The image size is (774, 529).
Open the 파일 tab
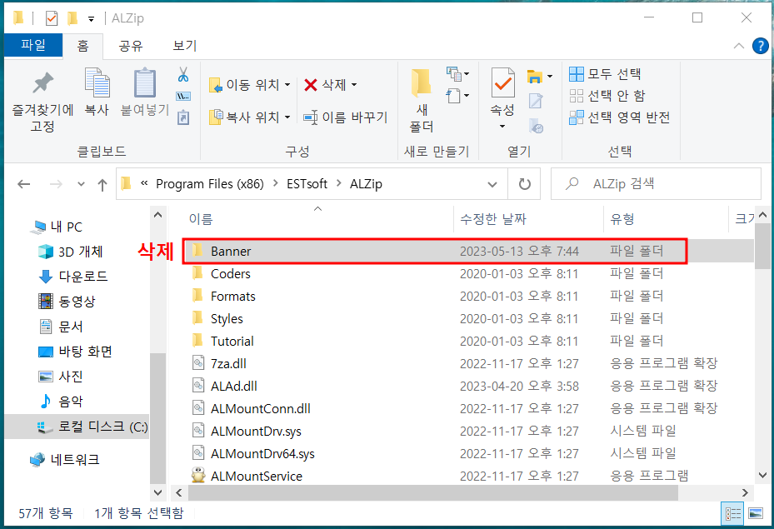point(33,45)
